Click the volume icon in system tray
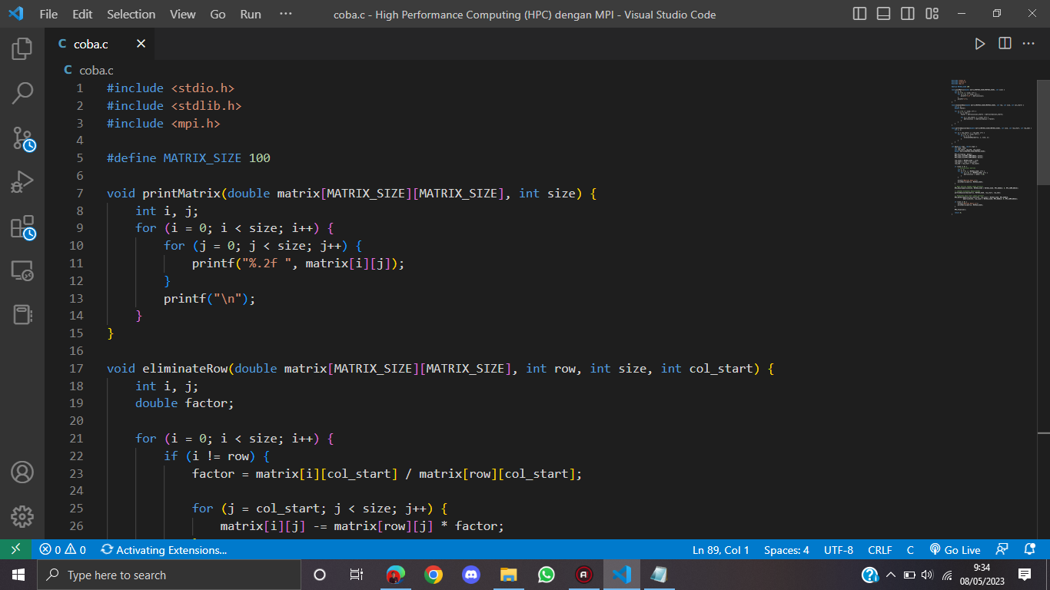Viewport: 1050px width, 590px height. 927,575
